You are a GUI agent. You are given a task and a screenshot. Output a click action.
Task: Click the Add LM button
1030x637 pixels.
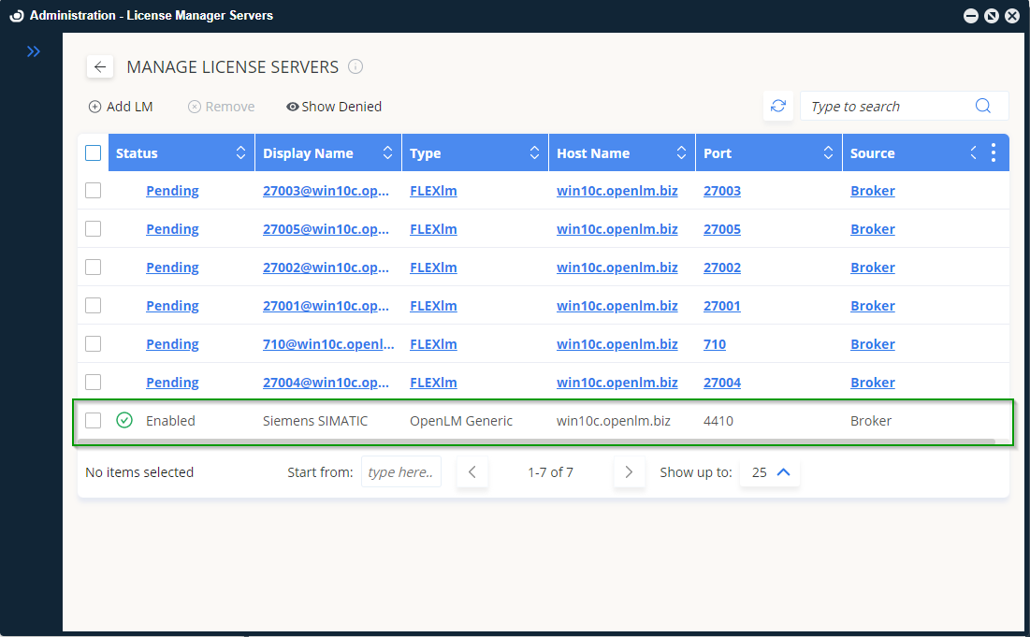pyautogui.click(x=121, y=107)
